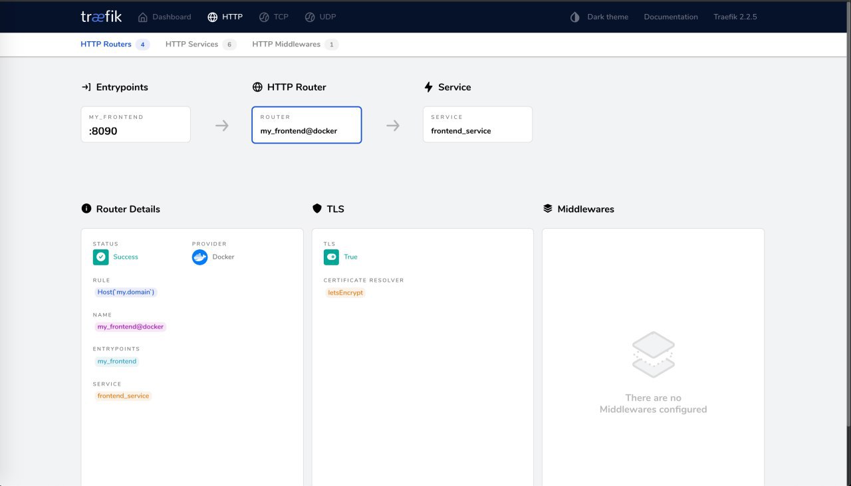Open the Dashboard menu item
Image resolution: width=851 pixels, height=486 pixels.
click(164, 17)
